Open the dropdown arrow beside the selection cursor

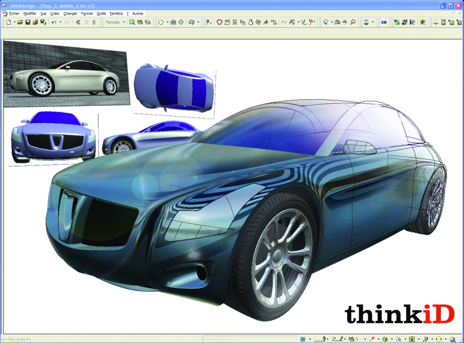[x=405, y=339]
